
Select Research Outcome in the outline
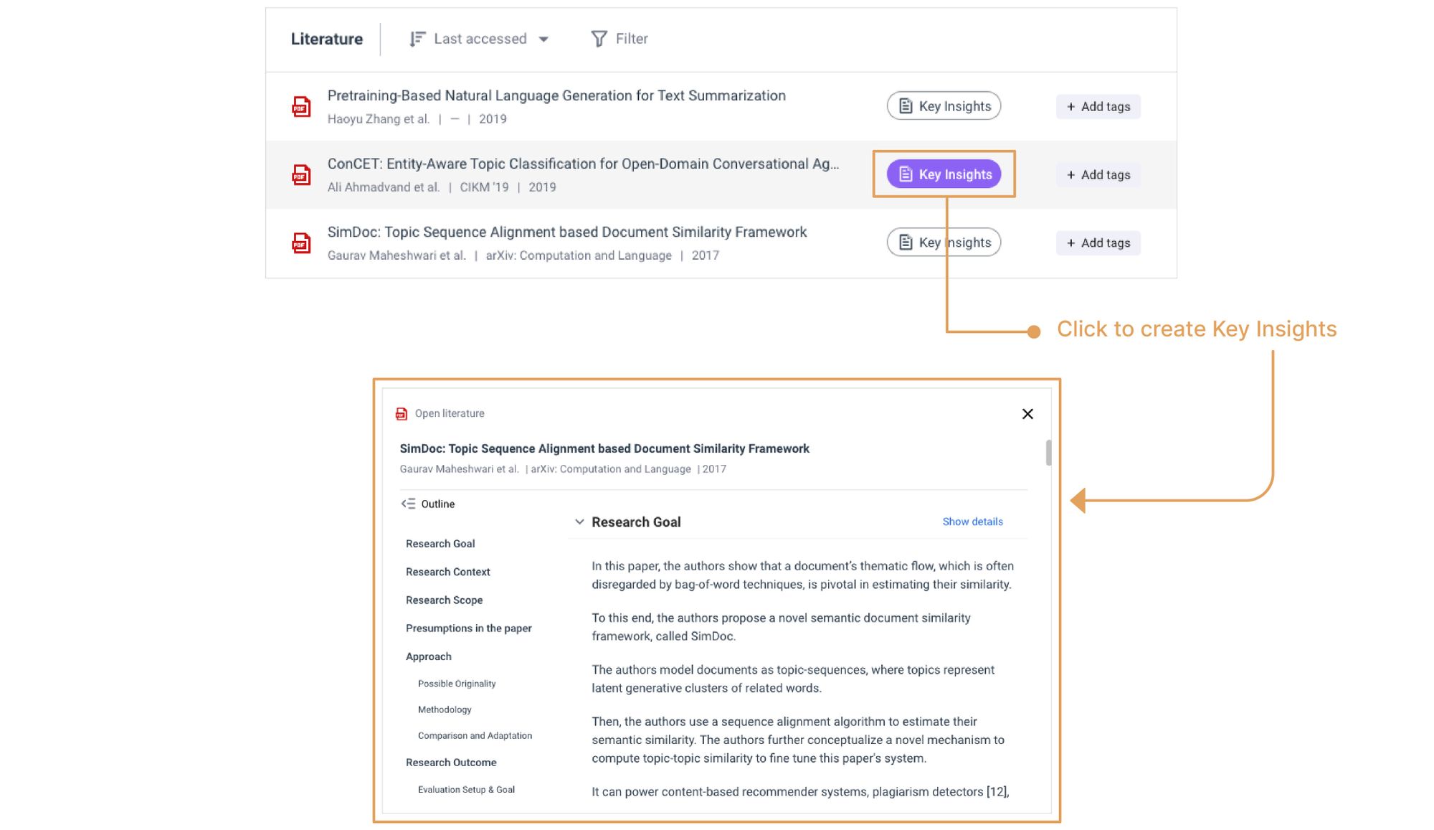pos(451,762)
